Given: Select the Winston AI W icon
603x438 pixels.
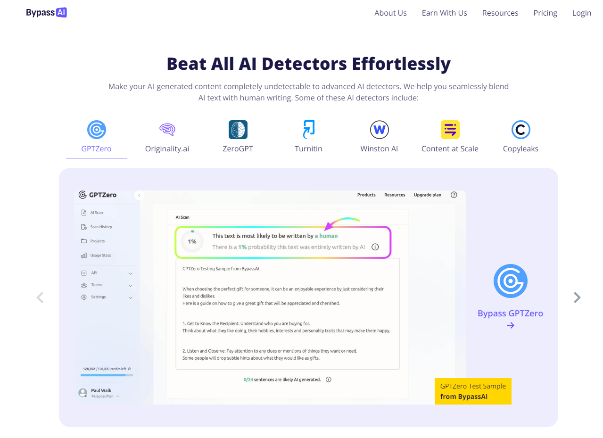Looking at the screenshot, I should coord(380,130).
